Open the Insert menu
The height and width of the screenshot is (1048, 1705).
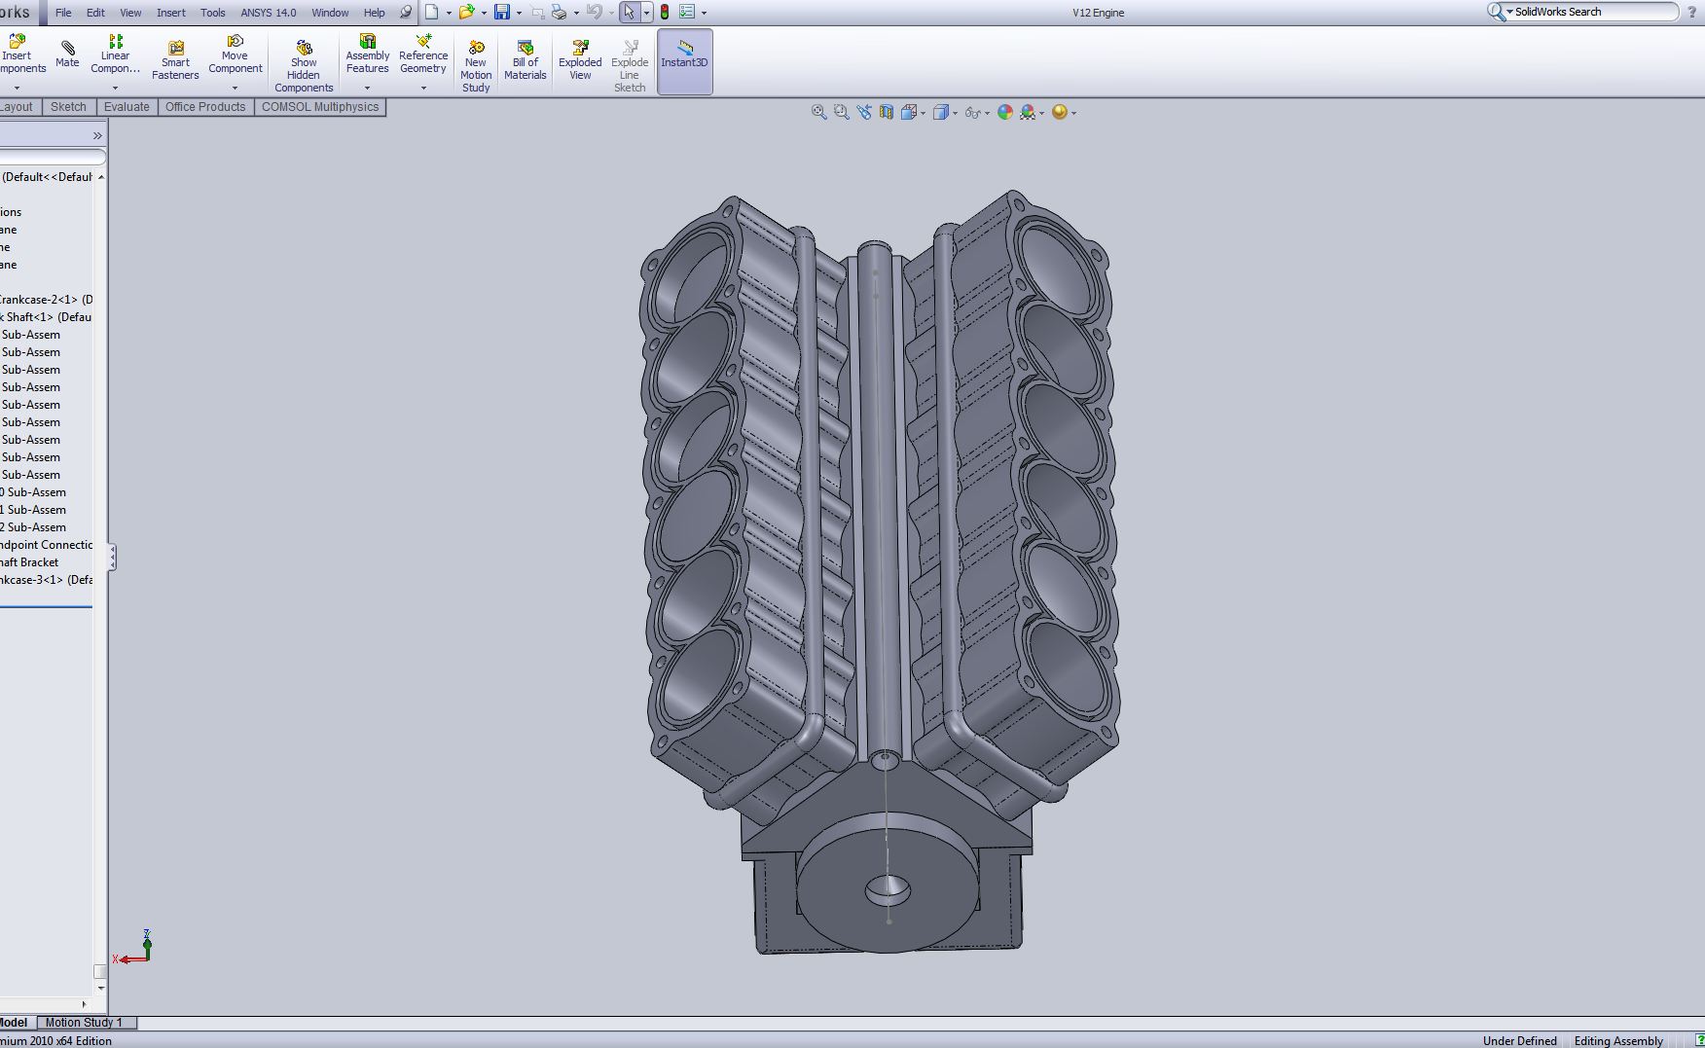[x=171, y=13]
